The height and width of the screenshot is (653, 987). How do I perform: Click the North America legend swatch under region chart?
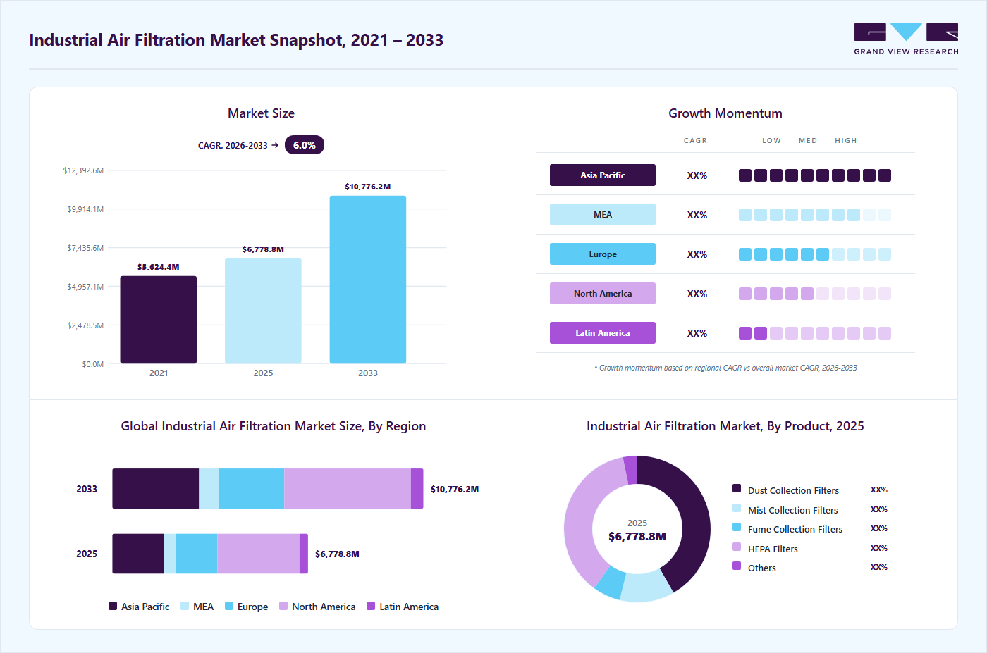click(283, 606)
